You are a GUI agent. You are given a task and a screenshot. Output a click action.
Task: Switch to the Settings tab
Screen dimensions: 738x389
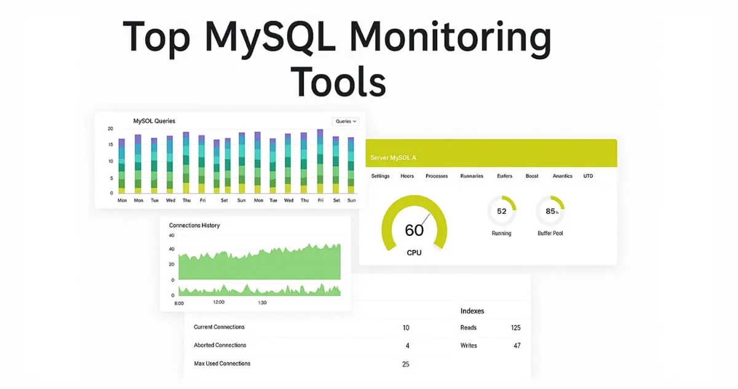[379, 176]
